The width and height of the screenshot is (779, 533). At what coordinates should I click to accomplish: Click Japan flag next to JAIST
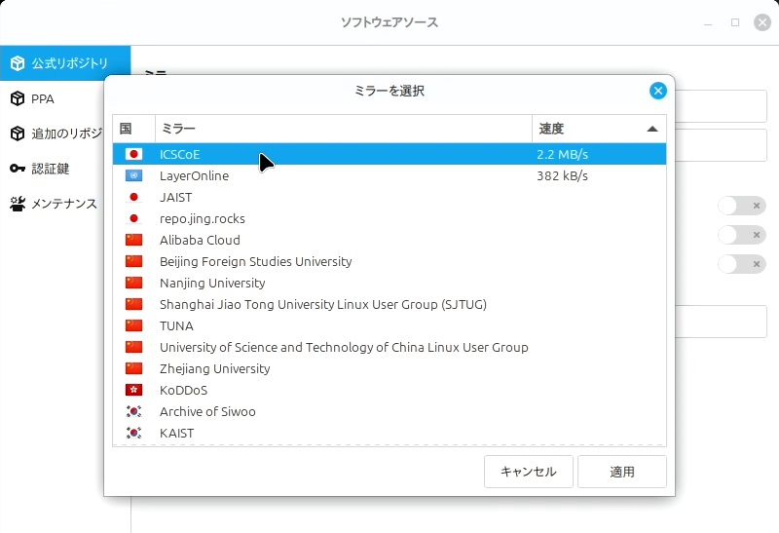click(134, 197)
